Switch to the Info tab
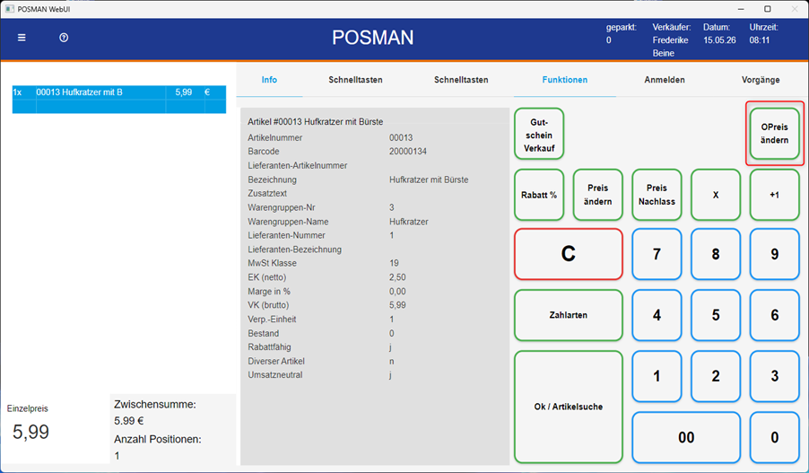 click(x=269, y=80)
